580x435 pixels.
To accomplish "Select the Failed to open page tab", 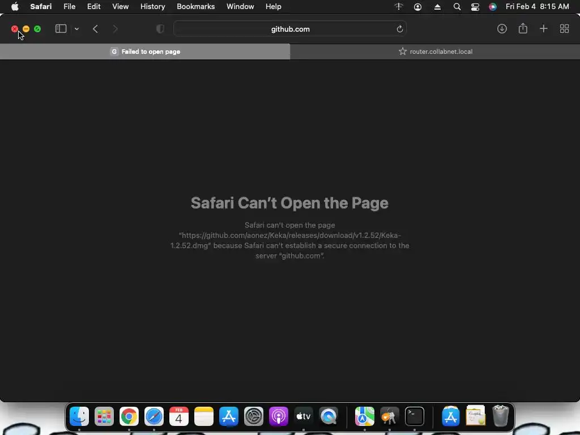I will tap(145, 52).
